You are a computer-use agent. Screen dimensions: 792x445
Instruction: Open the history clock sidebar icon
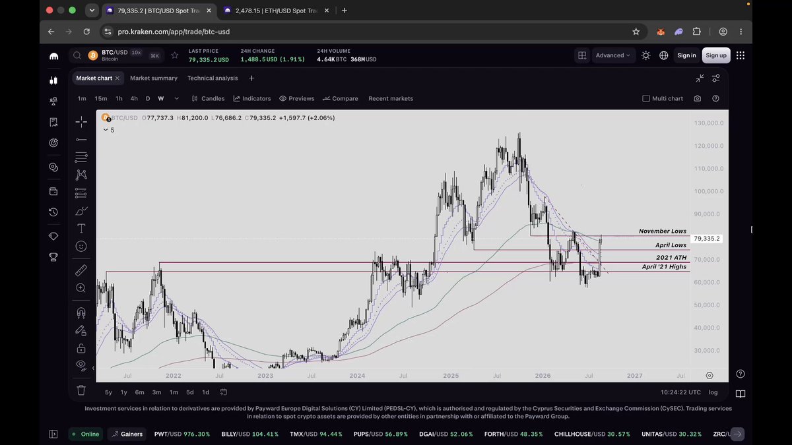[53, 212]
